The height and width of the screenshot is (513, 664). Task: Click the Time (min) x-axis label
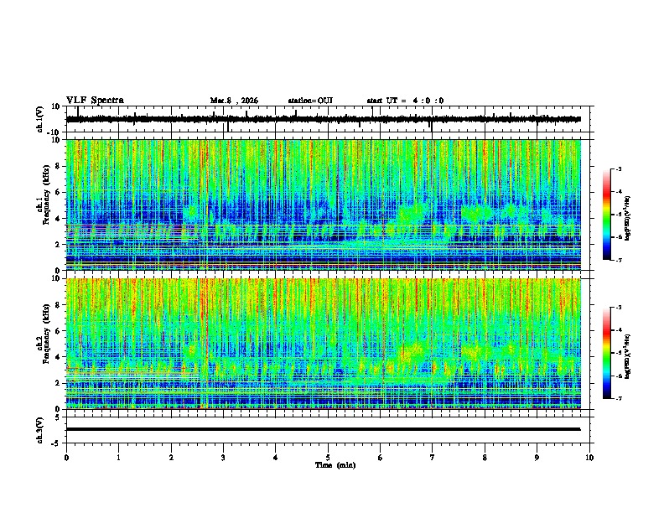[335, 465]
